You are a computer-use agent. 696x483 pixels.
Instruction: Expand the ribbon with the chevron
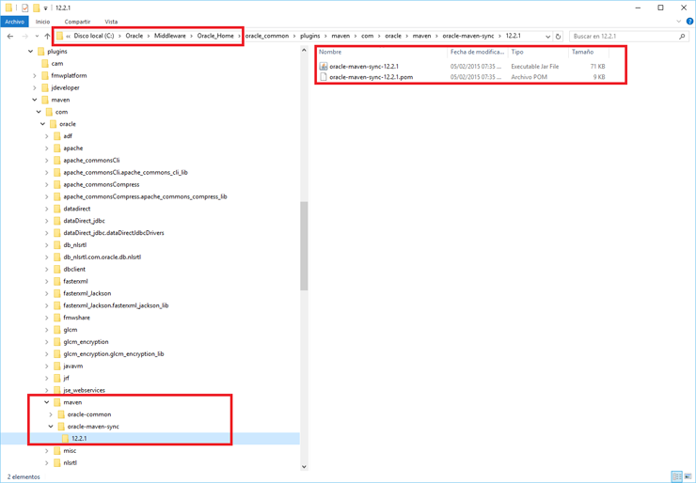click(x=678, y=22)
